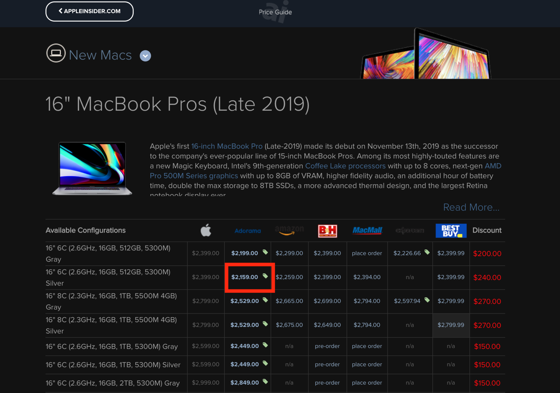Open MacMall place order for 6C 1TB Silver
This screenshot has height=393, width=560.
[367, 365]
